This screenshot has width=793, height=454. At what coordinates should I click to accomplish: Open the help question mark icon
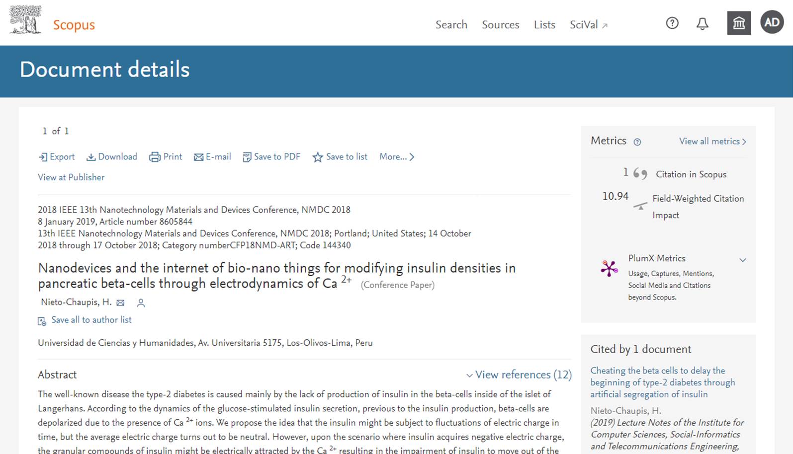tap(672, 23)
